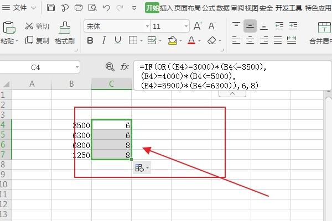The width and height of the screenshot is (332, 221).
Task: Click the cell borders icon
Action: coord(133,40)
